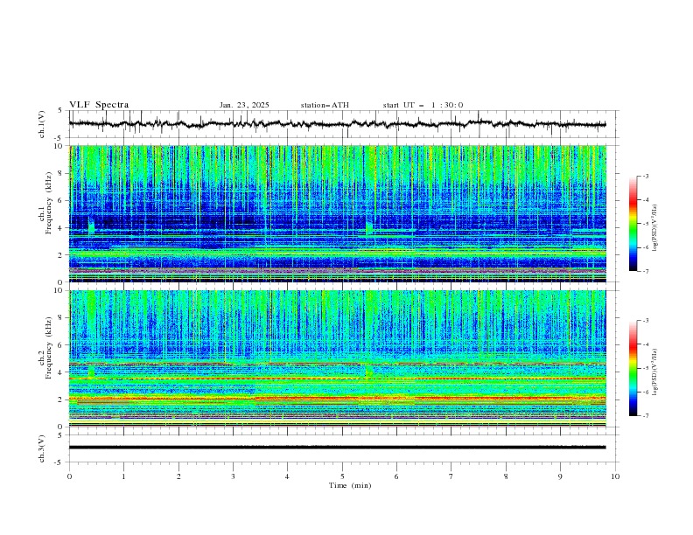Click the "-3" label on ch.1 color bar
The width and height of the screenshot is (693, 535).
(645, 176)
